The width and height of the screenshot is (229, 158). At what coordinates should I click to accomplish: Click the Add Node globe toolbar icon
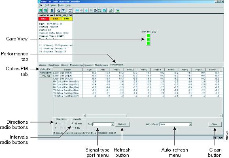tap(40, 11)
